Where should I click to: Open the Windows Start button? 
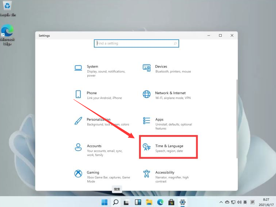105,202
